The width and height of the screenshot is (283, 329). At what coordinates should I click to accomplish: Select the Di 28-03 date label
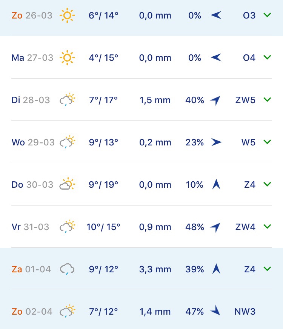point(31,100)
